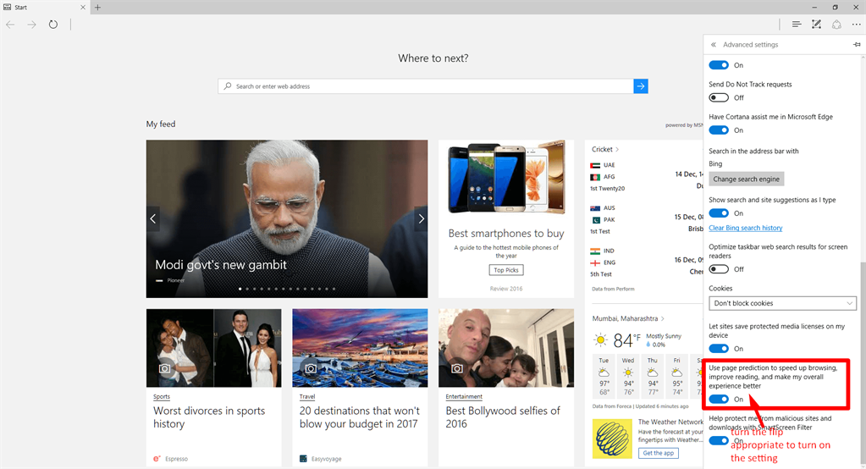Click the Share icon in the toolbar

(x=836, y=25)
